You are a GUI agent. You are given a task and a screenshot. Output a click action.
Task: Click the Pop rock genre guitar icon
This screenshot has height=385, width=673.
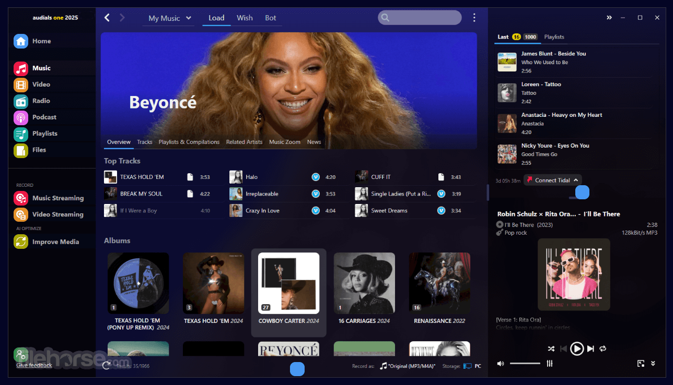[x=500, y=233]
